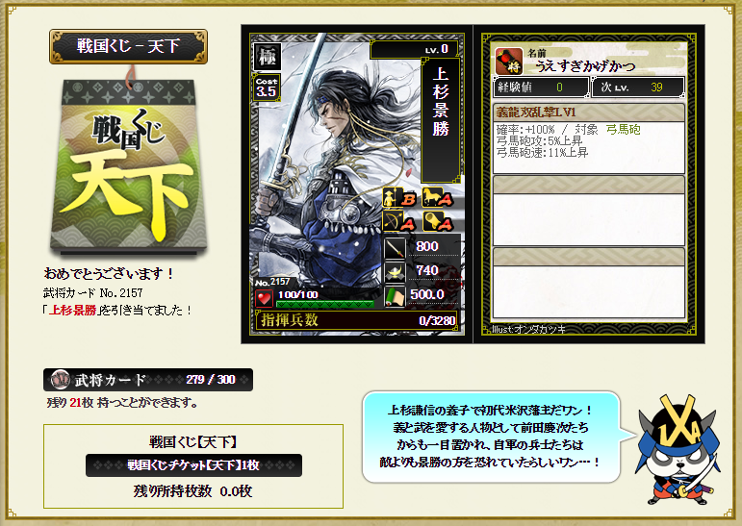Click the spear infantry aptitude B icon
Image resolution: width=742 pixels, height=526 pixels.
coord(399,198)
